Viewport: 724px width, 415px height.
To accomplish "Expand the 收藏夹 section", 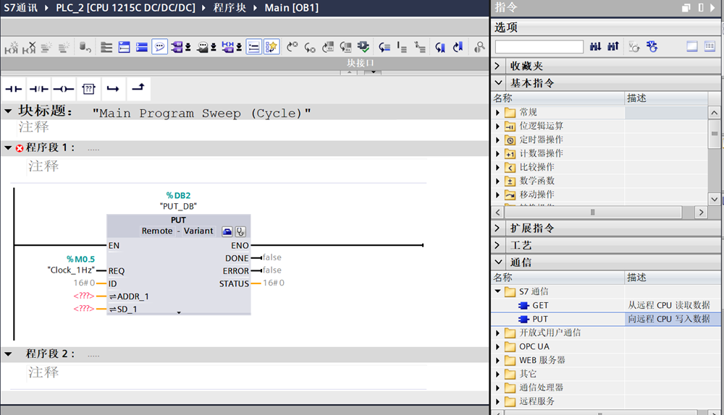I will (498, 66).
